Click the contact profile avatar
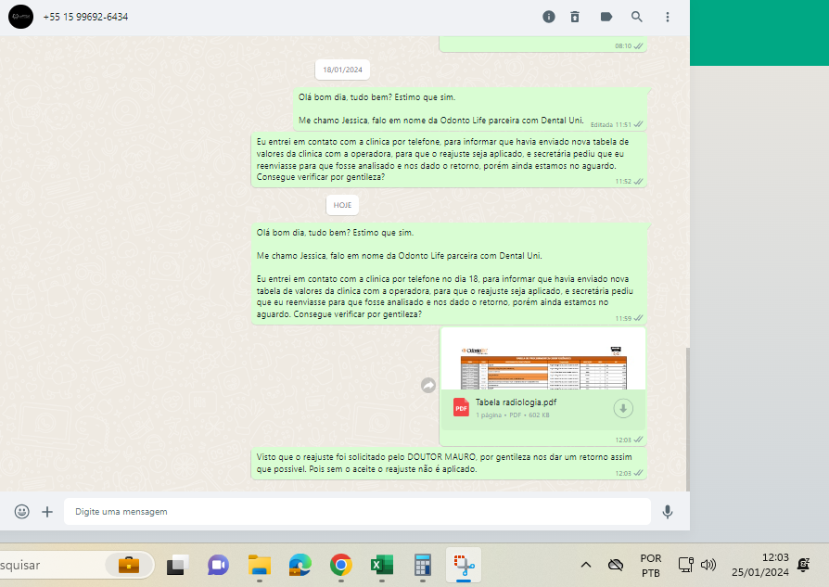This screenshot has height=587, width=829. pyautogui.click(x=20, y=17)
